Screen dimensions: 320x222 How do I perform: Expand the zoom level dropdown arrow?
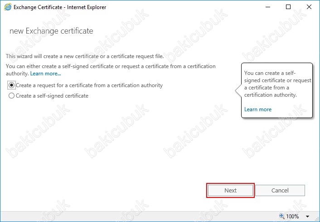click(x=307, y=216)
